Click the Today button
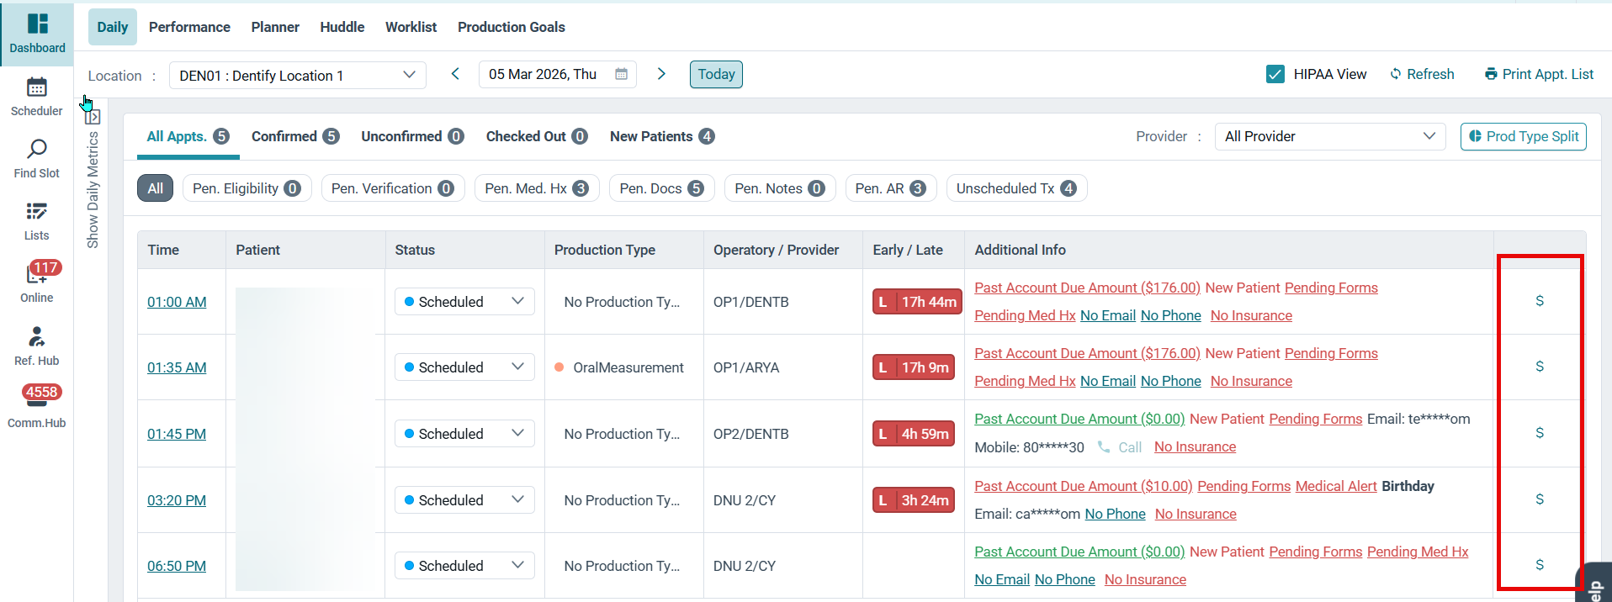 pos(716,74)
